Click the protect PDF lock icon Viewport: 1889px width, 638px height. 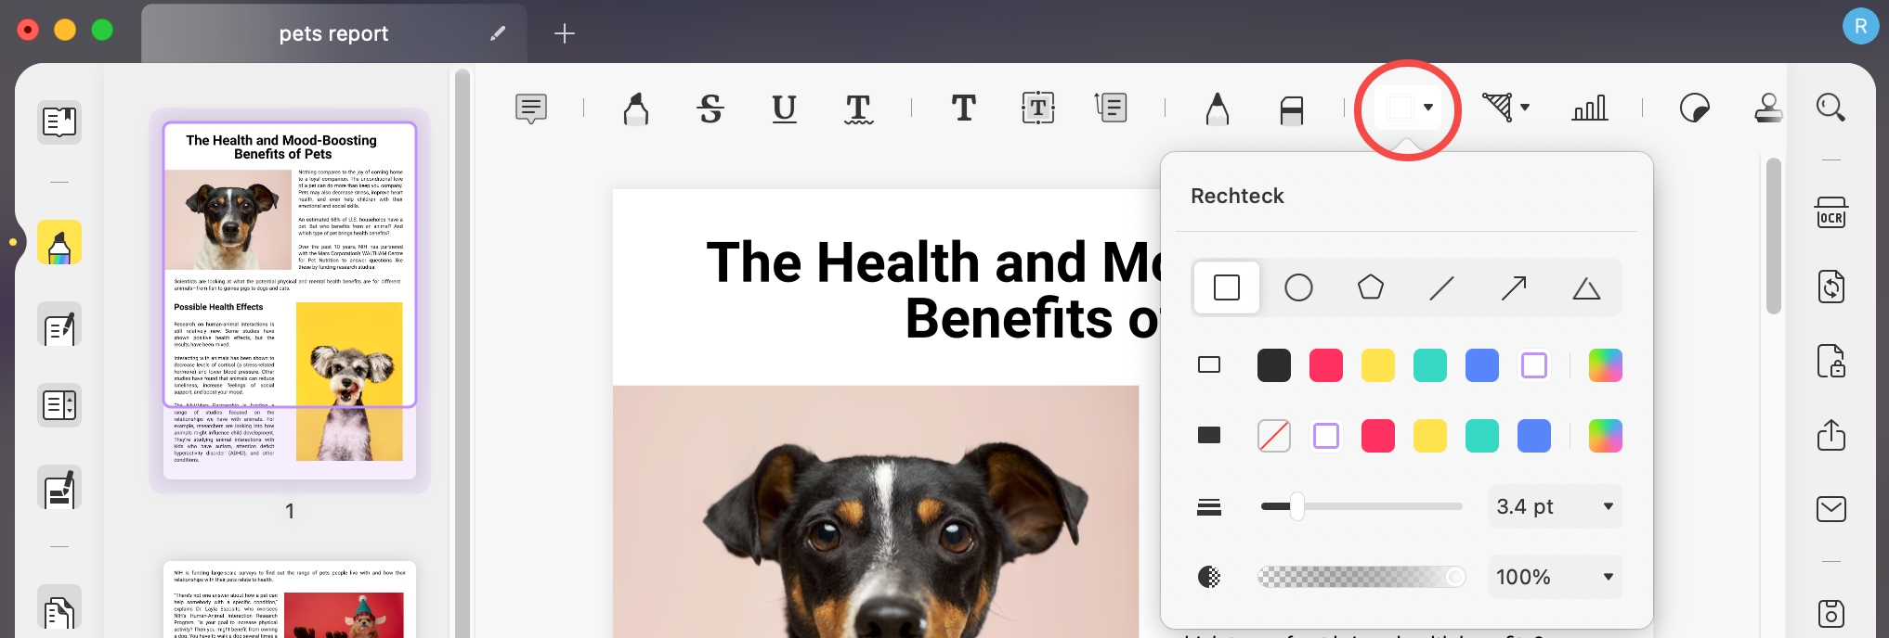coord(1831,361)
